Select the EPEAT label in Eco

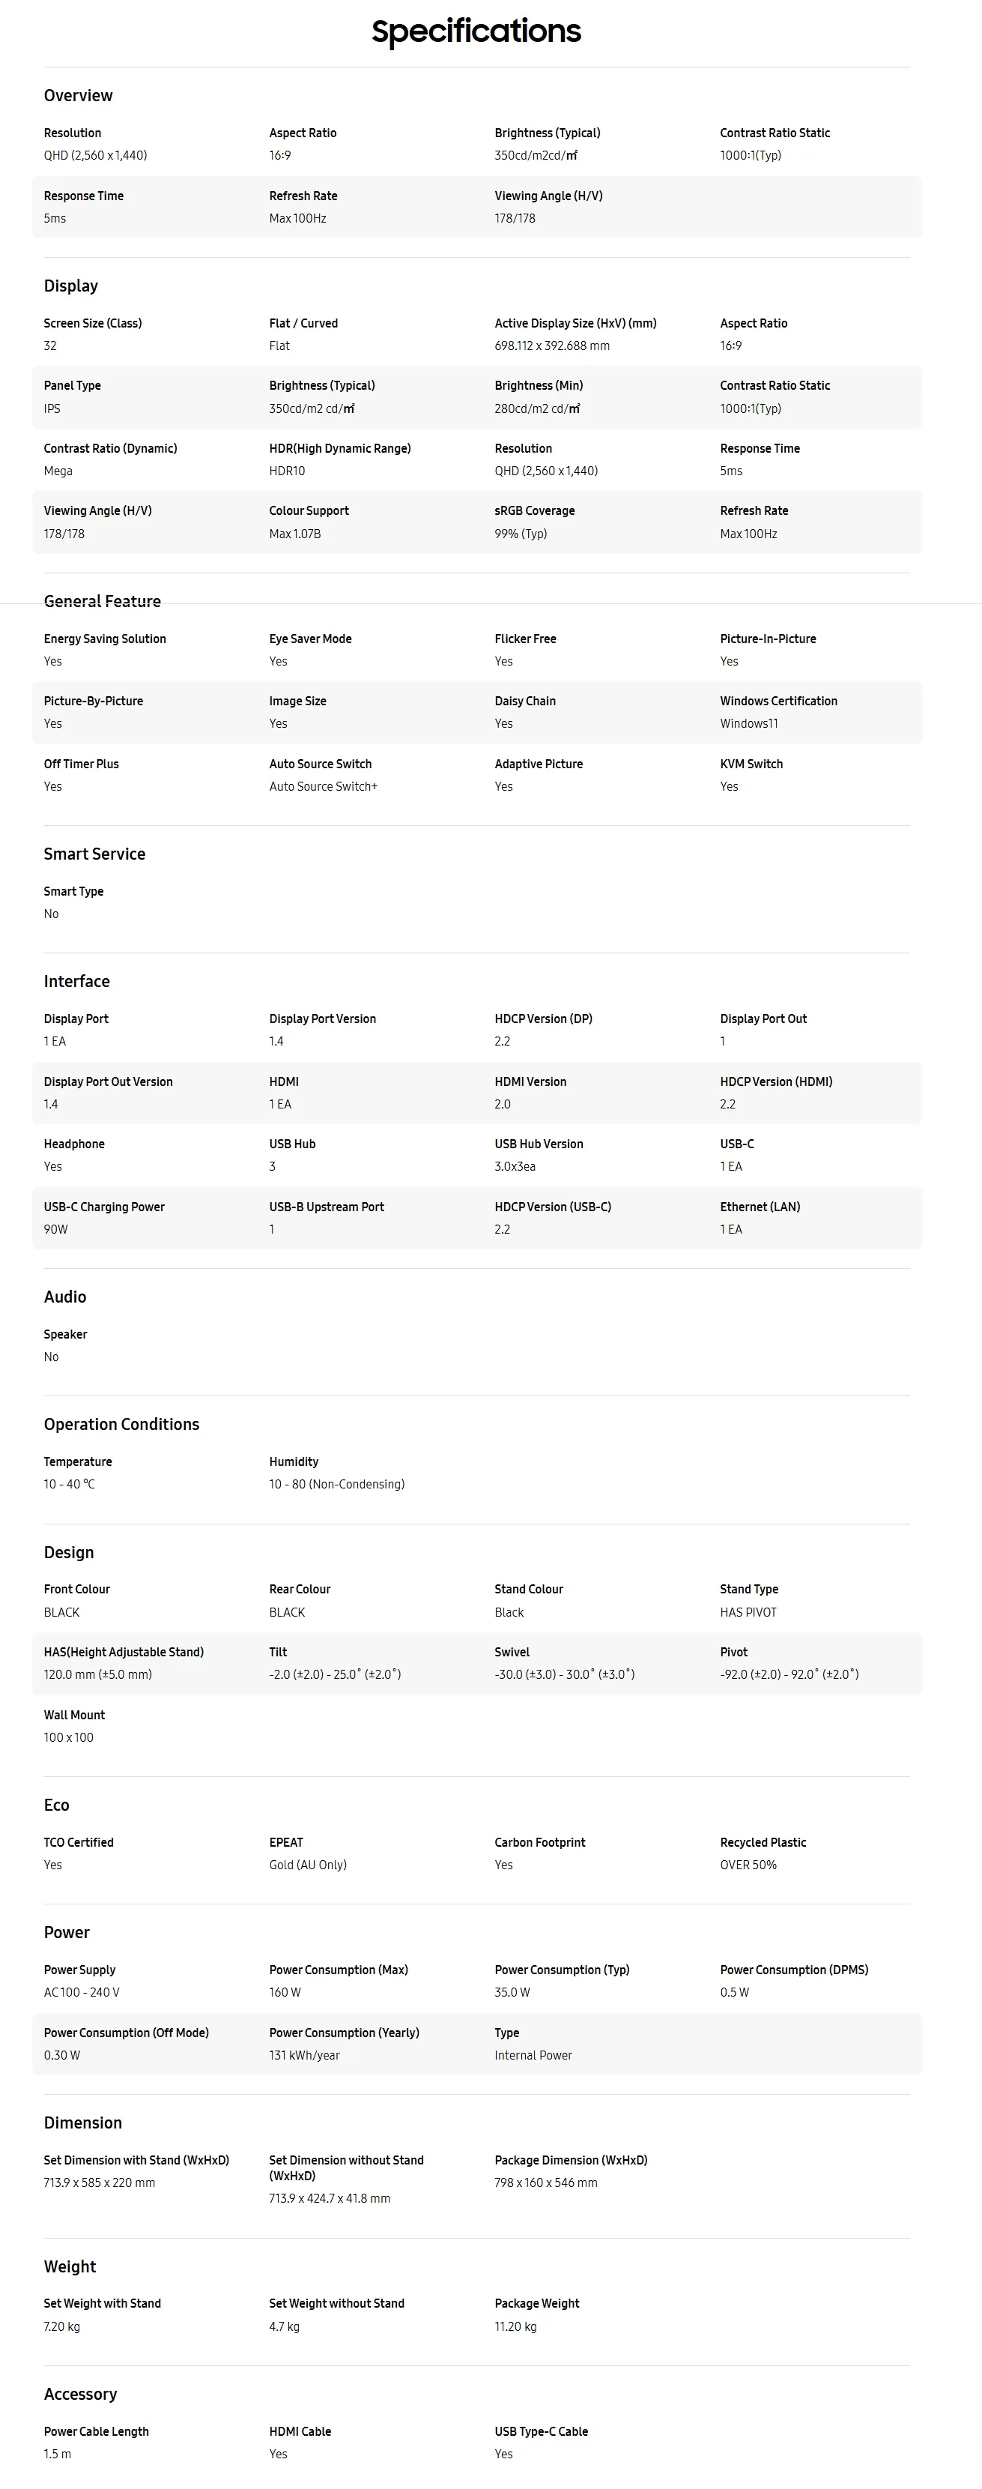[286, 1843]
